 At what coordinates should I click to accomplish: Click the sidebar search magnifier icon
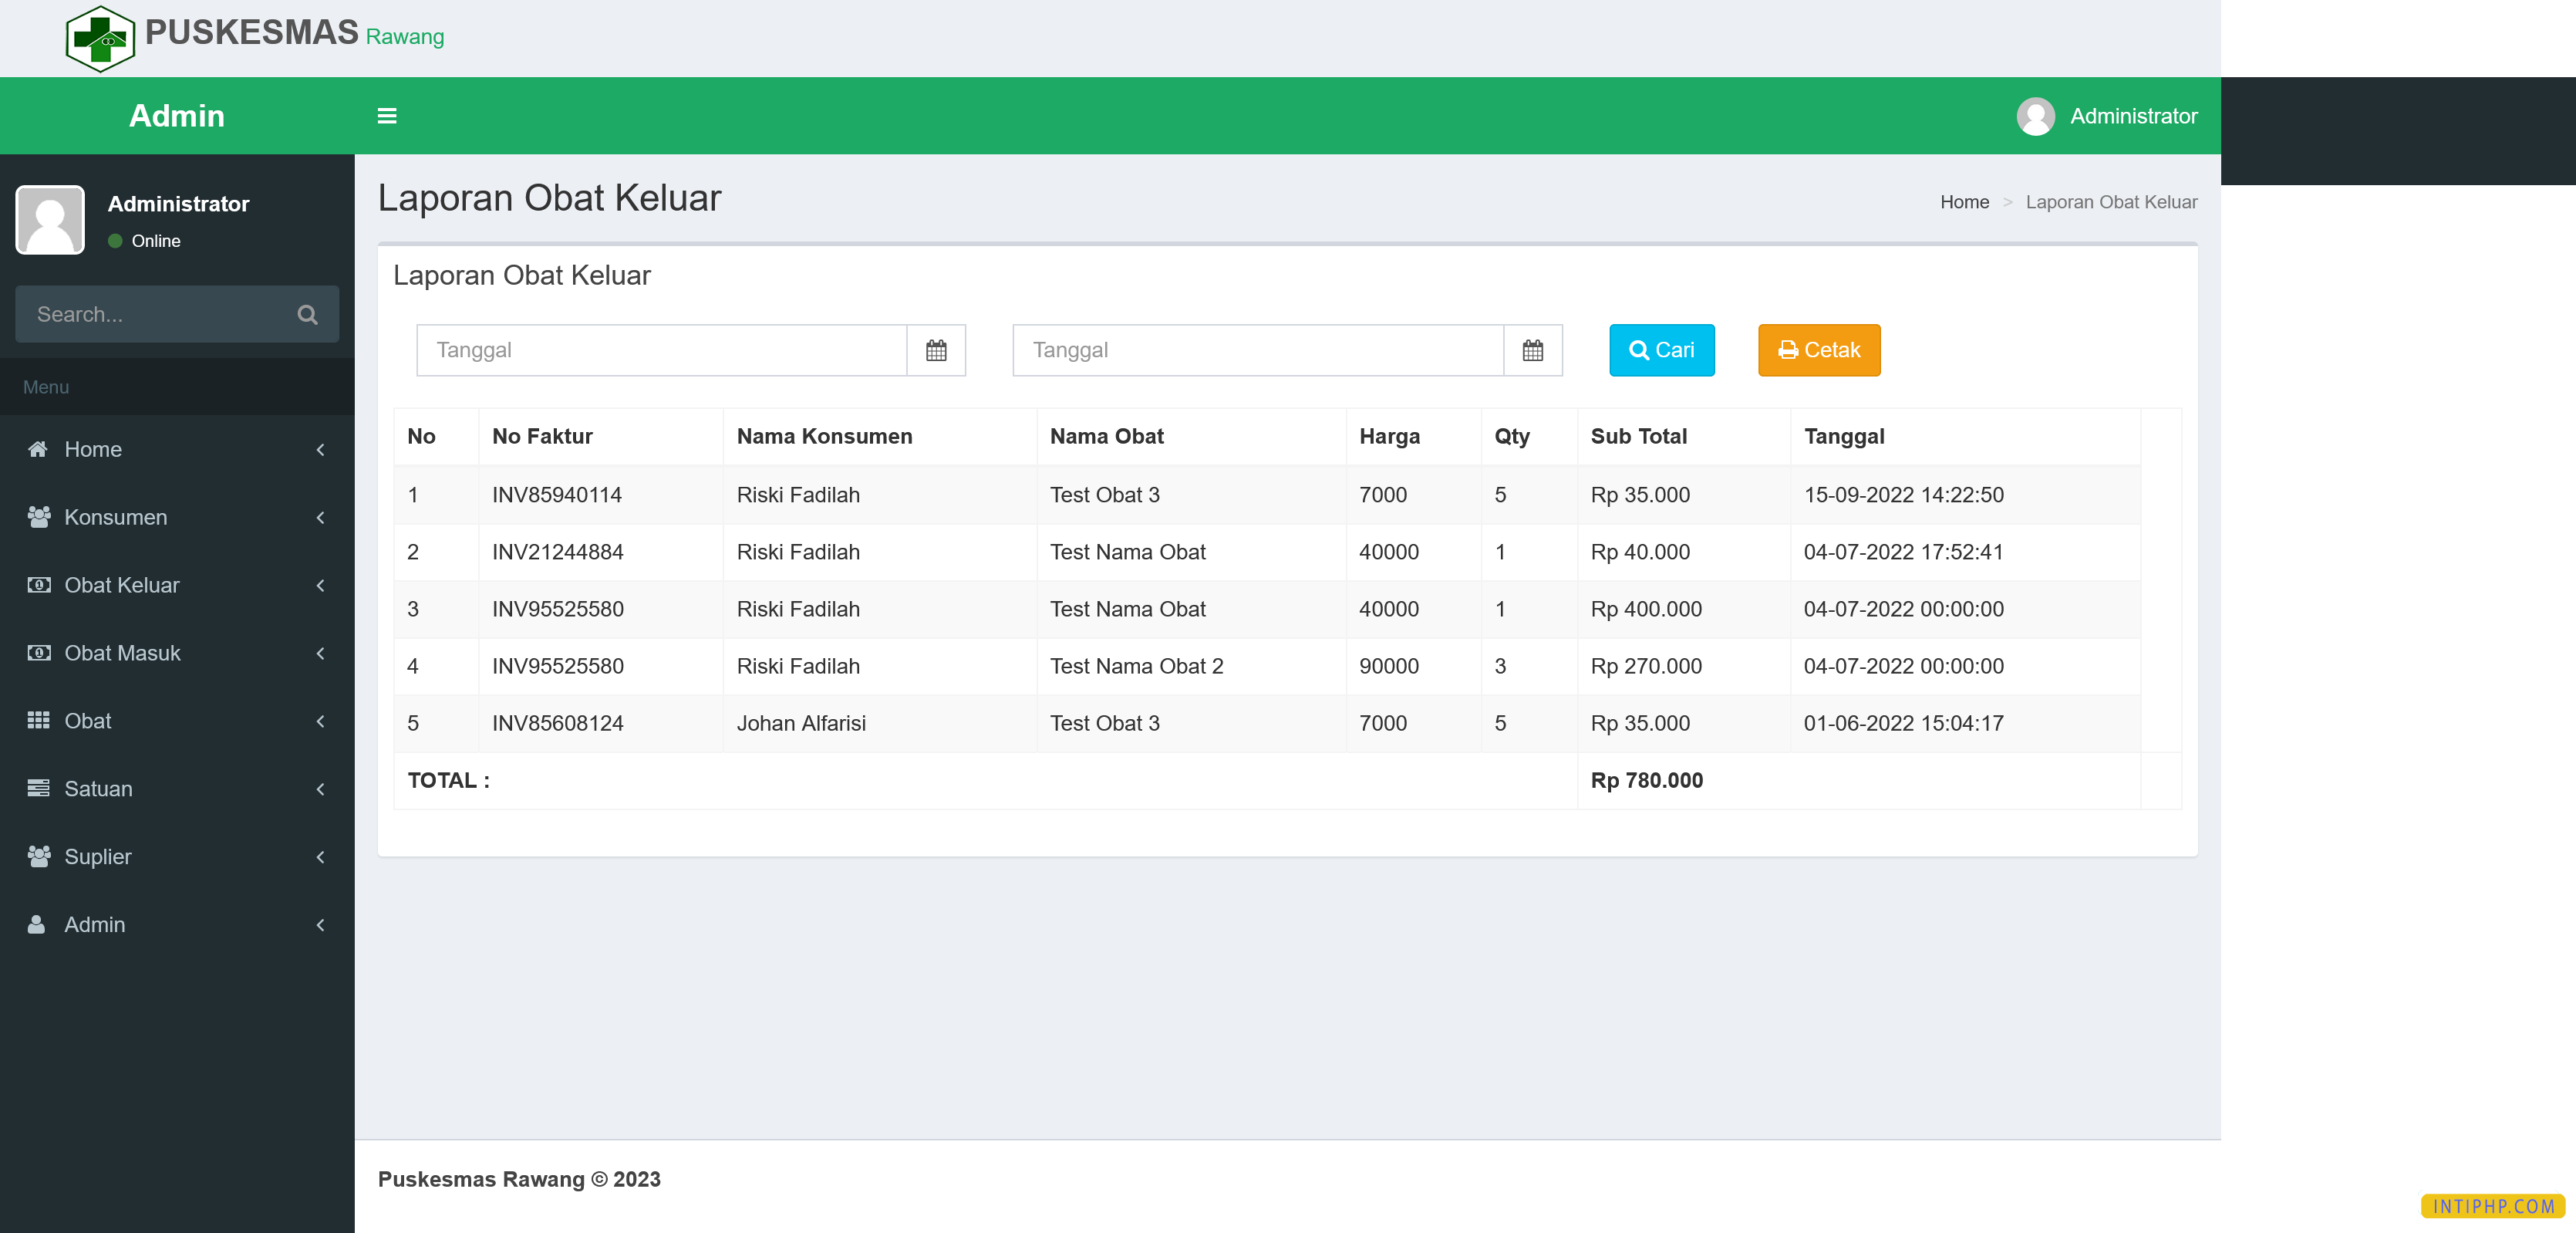point(307,314)
